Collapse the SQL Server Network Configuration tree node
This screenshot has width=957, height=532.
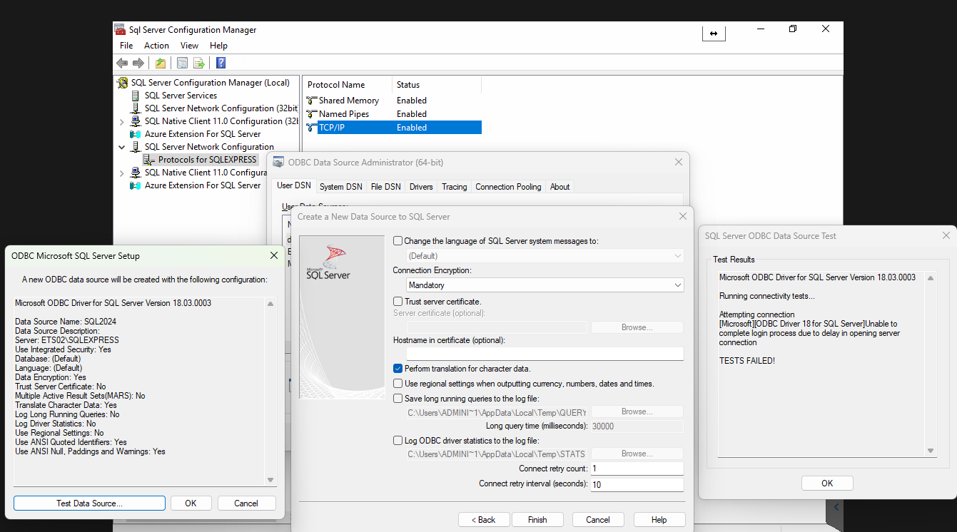click(122, 147)
